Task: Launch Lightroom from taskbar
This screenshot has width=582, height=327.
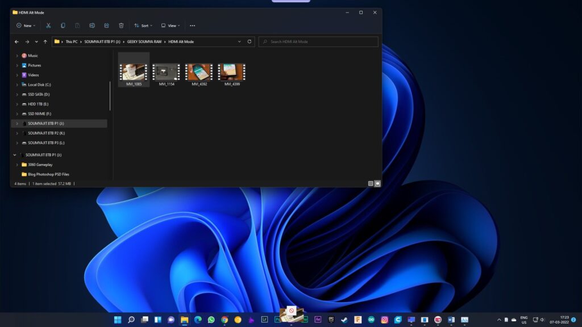Action: coord(264,320)
